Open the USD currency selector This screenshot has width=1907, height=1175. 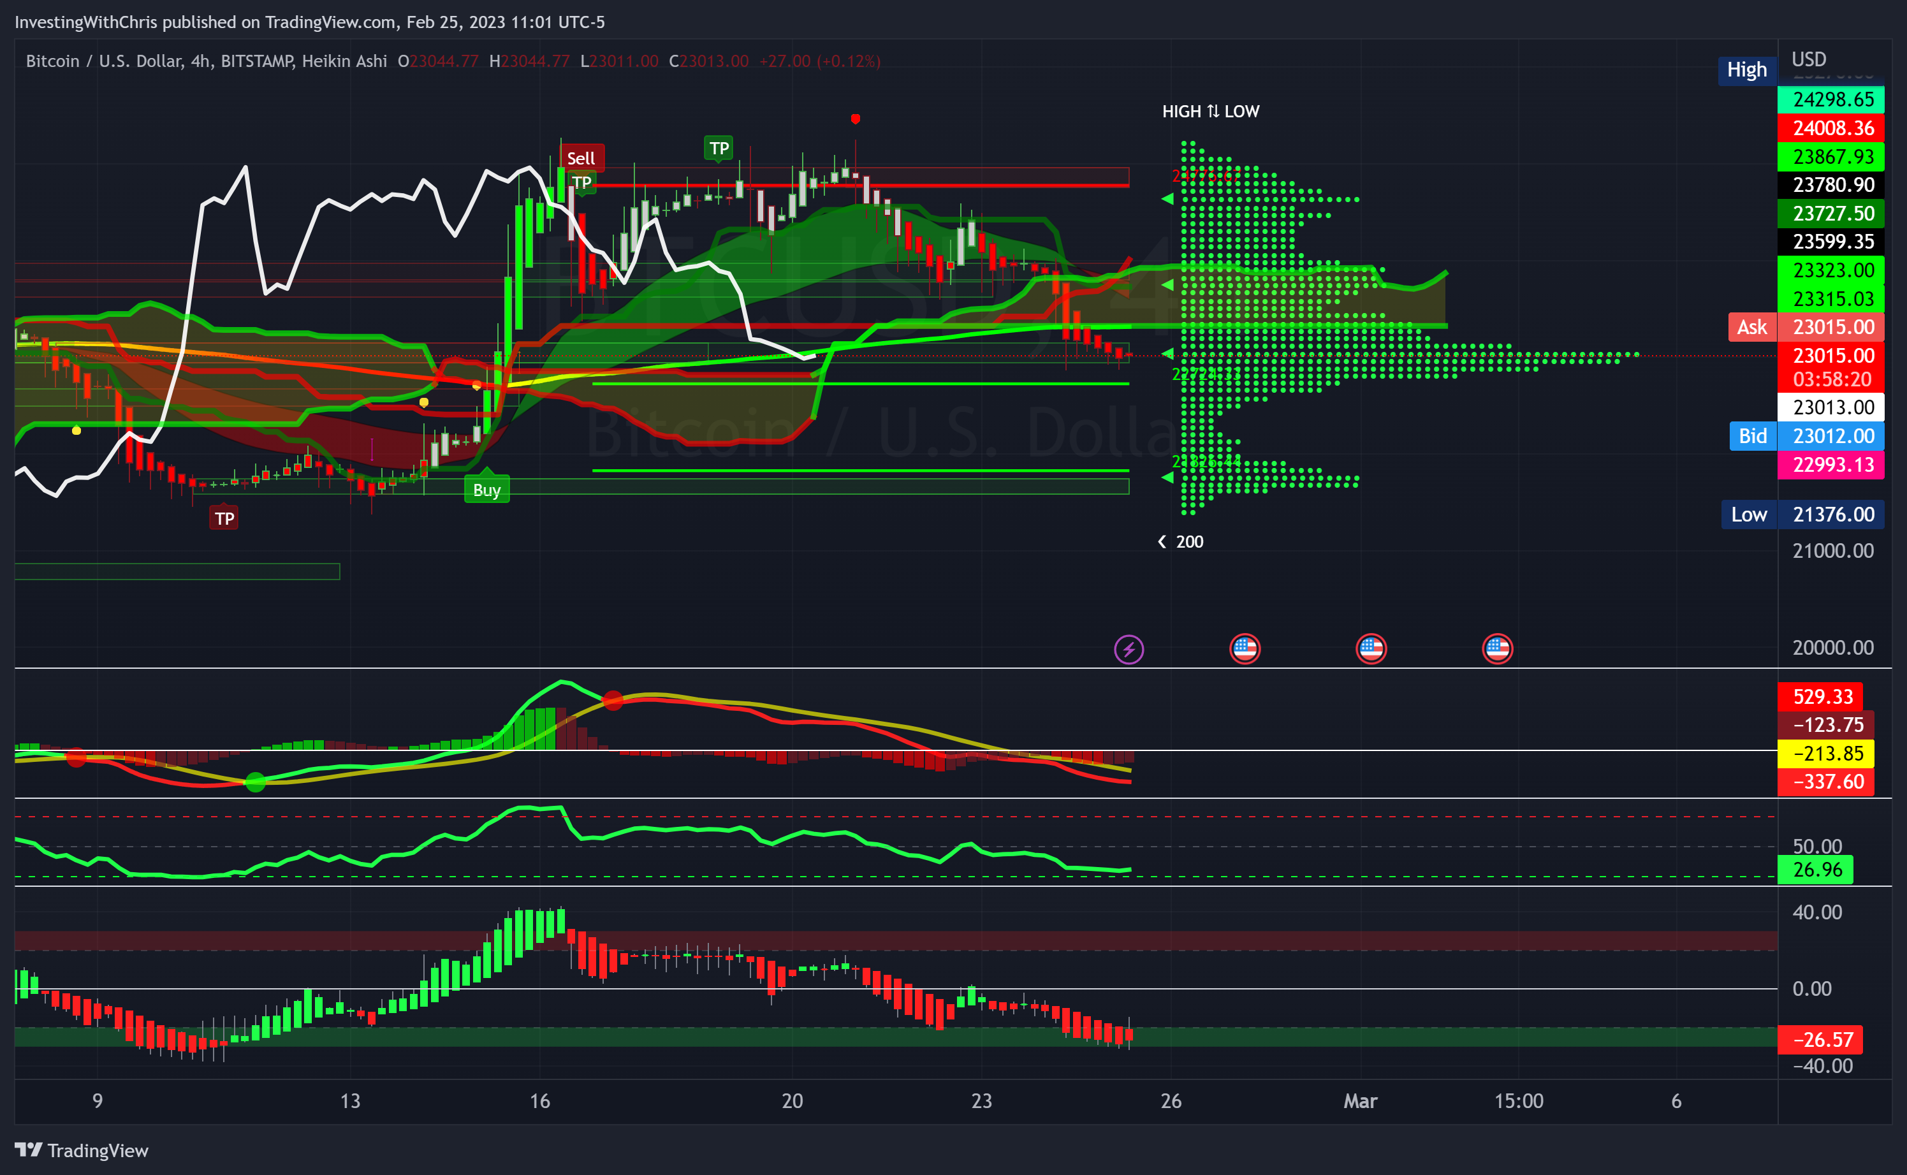pyautogui.click(x=1808, y=60)
